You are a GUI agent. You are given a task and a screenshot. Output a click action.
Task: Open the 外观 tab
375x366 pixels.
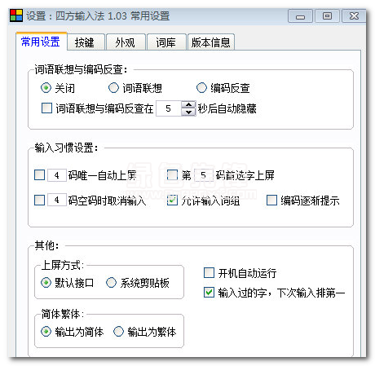pos(126,42)
